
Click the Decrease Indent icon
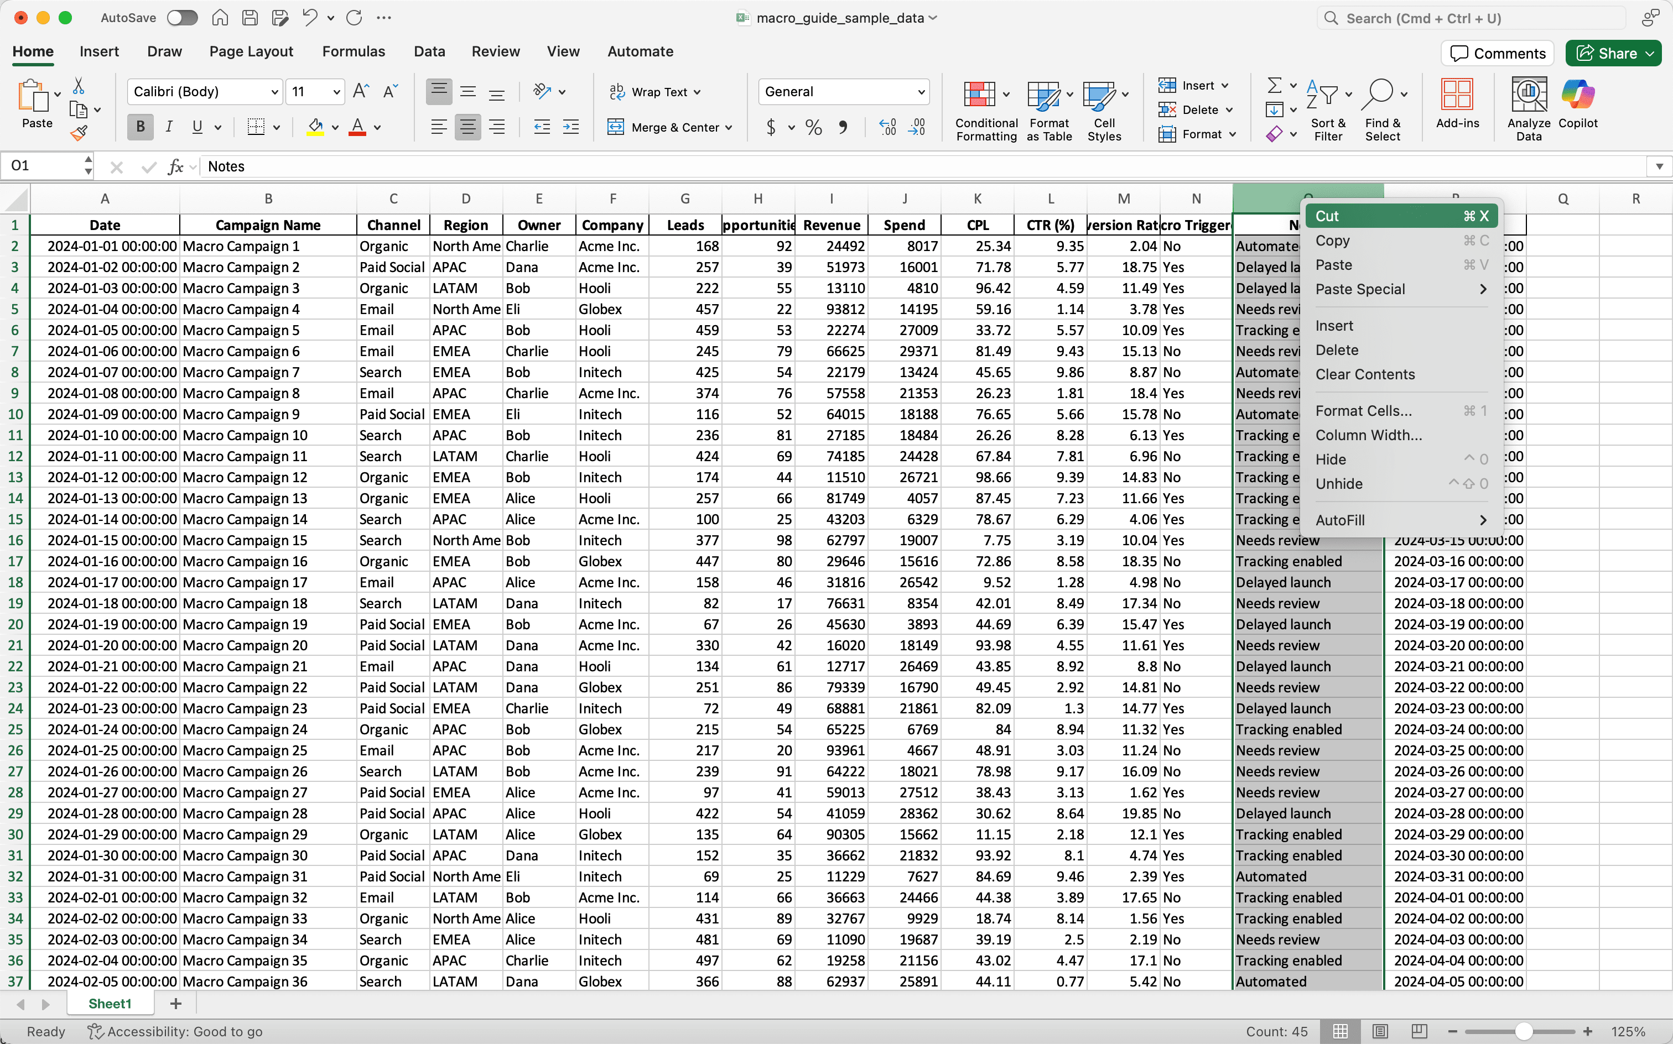542,127
